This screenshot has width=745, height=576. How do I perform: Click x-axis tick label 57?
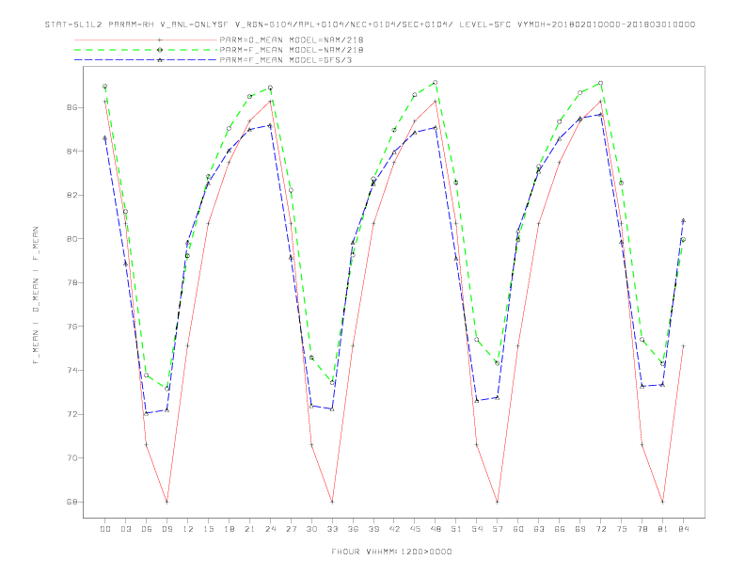[x=498, y=529]
